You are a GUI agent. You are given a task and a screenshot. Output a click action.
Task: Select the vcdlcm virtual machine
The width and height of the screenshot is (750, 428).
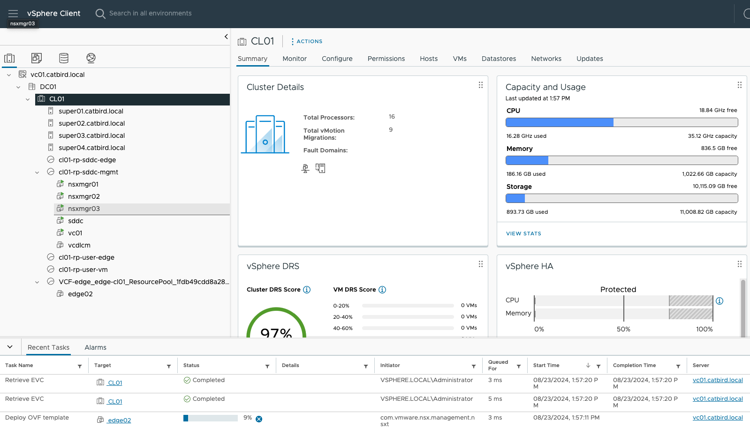pos(79,245)
